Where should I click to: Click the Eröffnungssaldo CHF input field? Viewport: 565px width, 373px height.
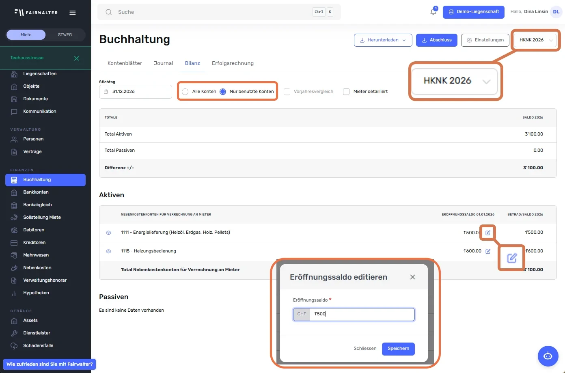click(362, 314)
